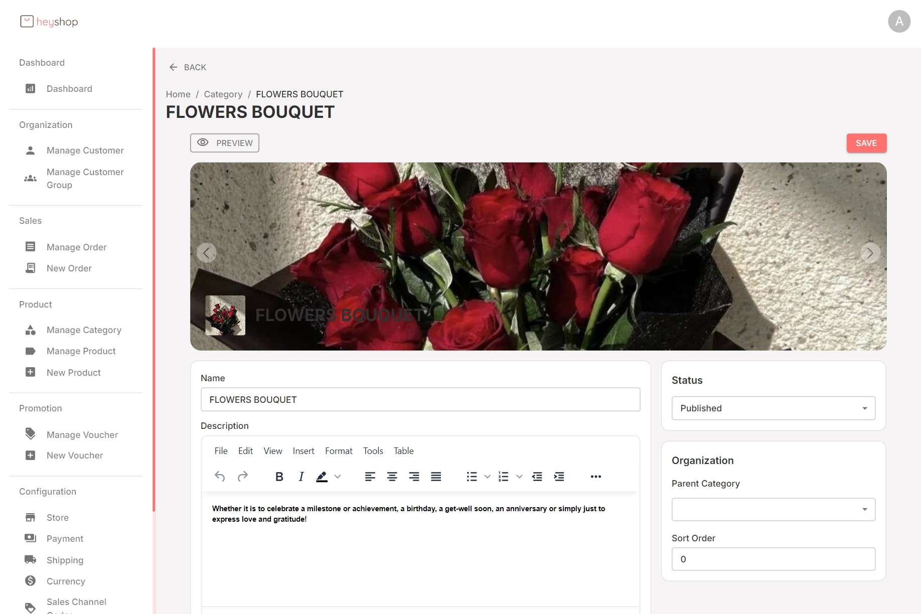Click the Italic formatting icon
Viewport: 921px width, 614px height.
click(x=301, y=477)
